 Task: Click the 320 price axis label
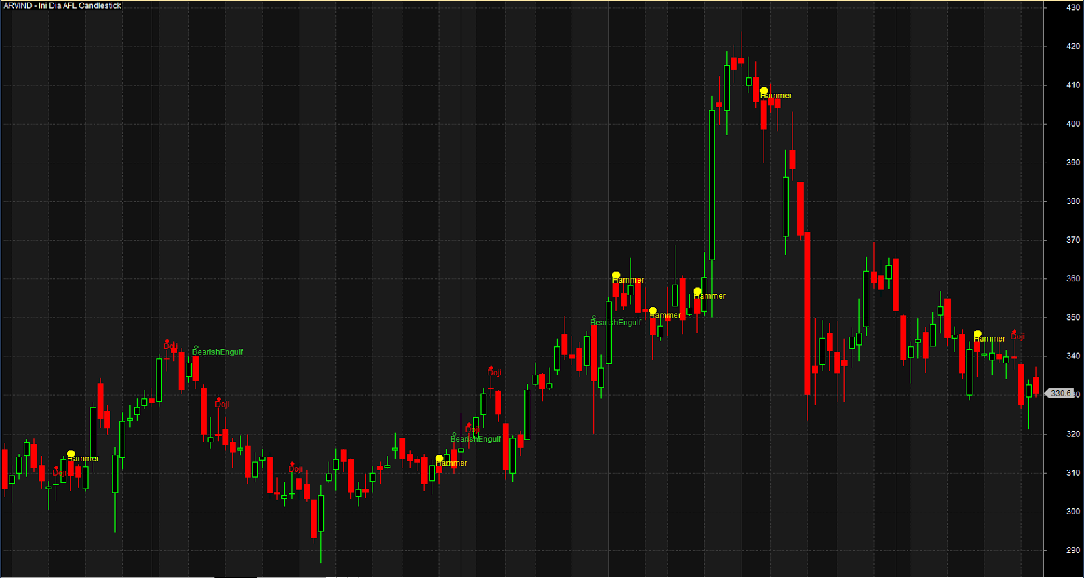[x=1073, y=434]
